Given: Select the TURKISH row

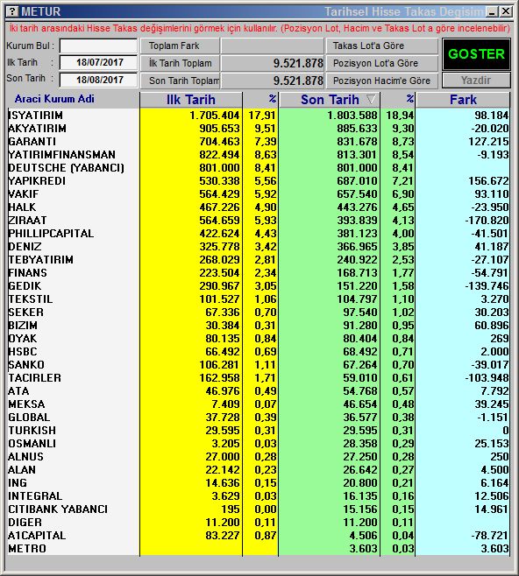Looking at the screenshot, I should click(259, 431).
